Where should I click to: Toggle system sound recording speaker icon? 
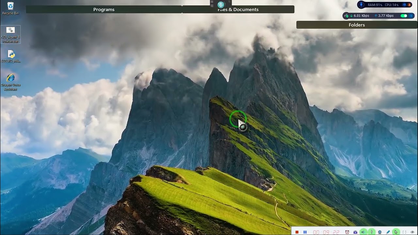pyautogui.click(x=363, y=232)
